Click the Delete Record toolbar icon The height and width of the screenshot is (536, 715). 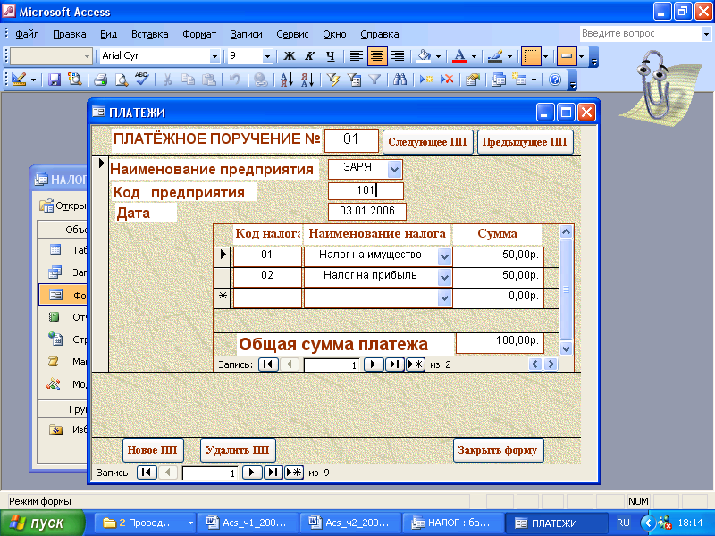[448, 80]
